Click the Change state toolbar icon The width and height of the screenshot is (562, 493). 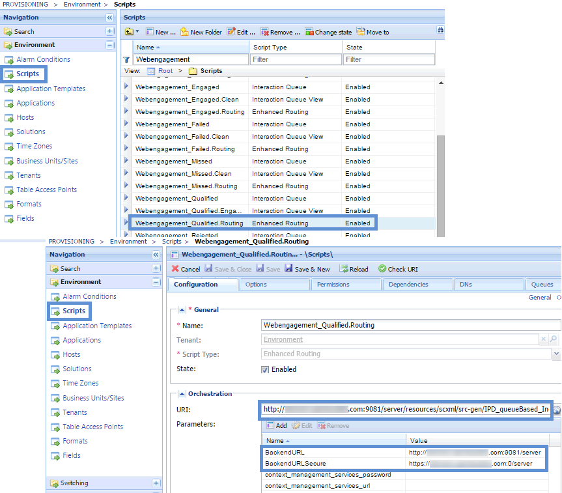[309, 32]
